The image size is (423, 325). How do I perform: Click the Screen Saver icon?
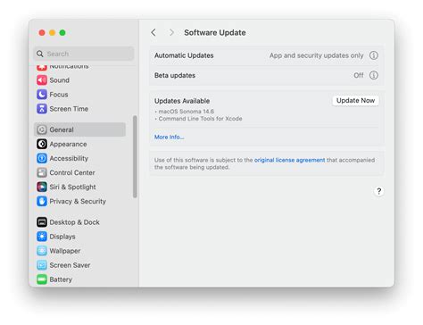[x=42, y=265]
